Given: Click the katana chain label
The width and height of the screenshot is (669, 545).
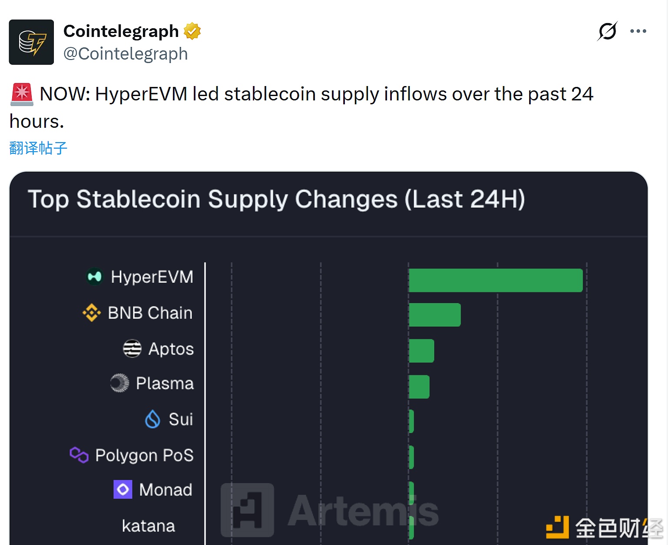Looking at the screenshot, I should pyautogui.click(x=148, y=526).
